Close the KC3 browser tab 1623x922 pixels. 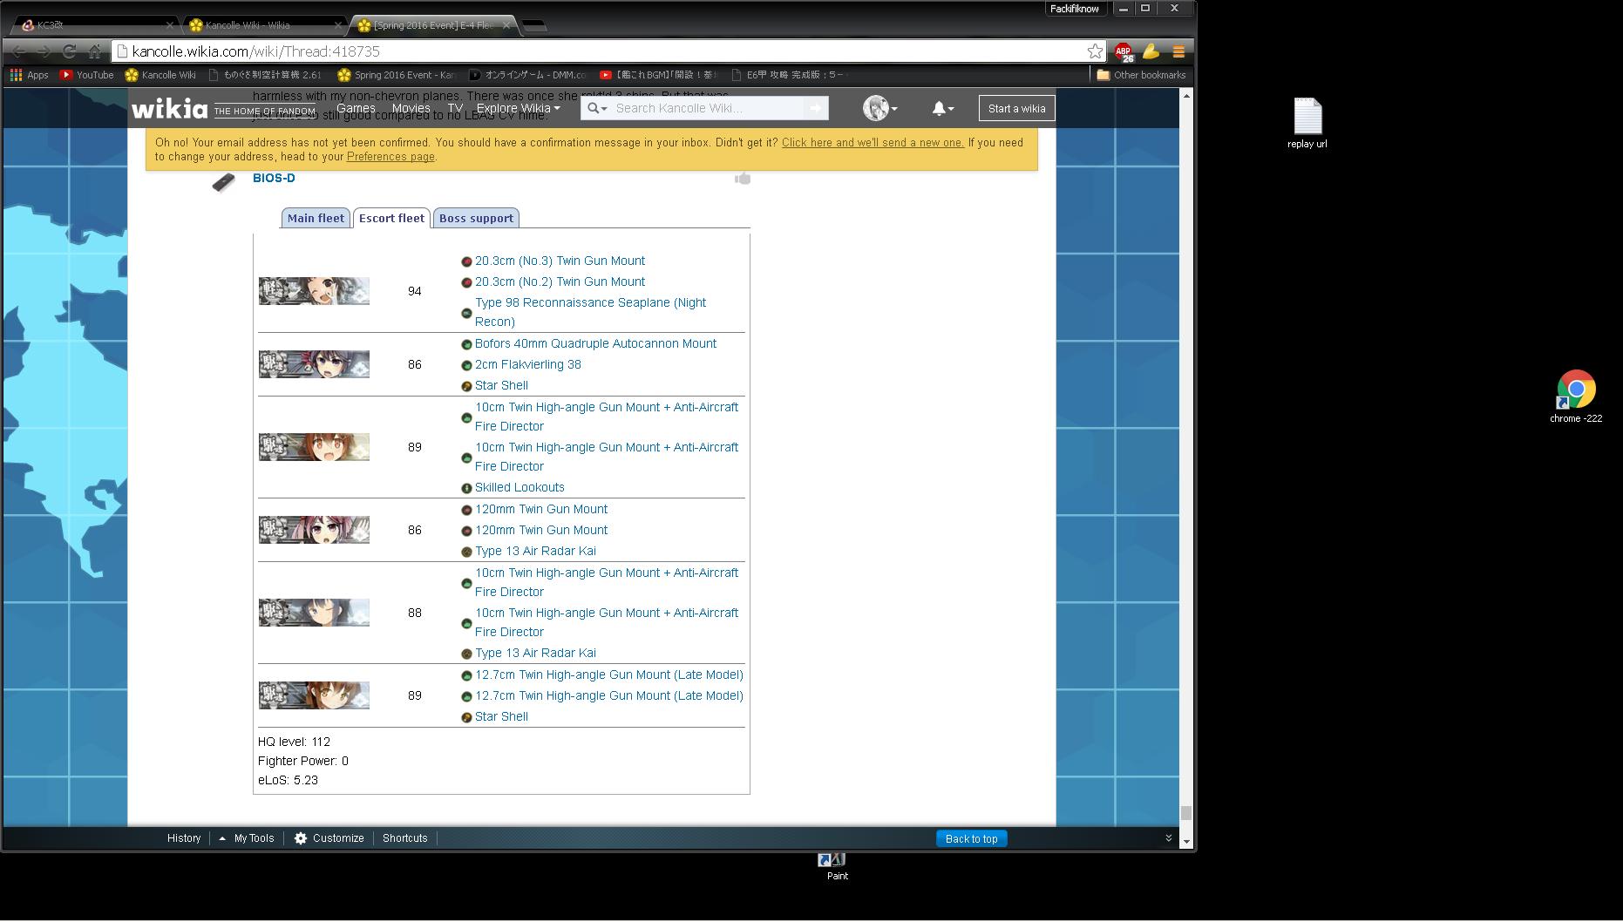[x=169, y=25]
